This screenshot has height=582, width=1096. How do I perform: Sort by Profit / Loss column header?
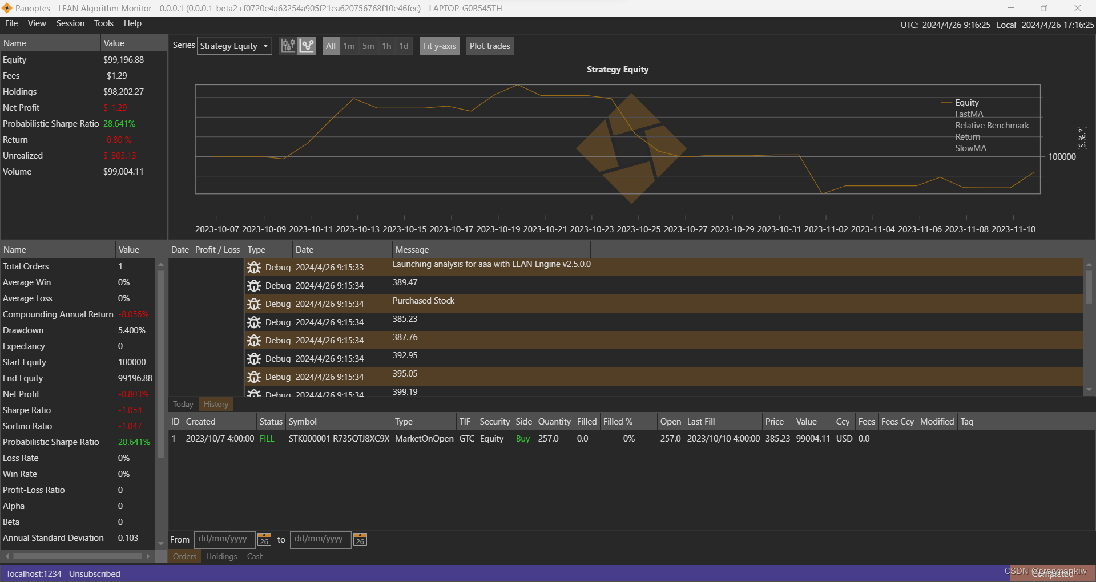pos(217,250)
